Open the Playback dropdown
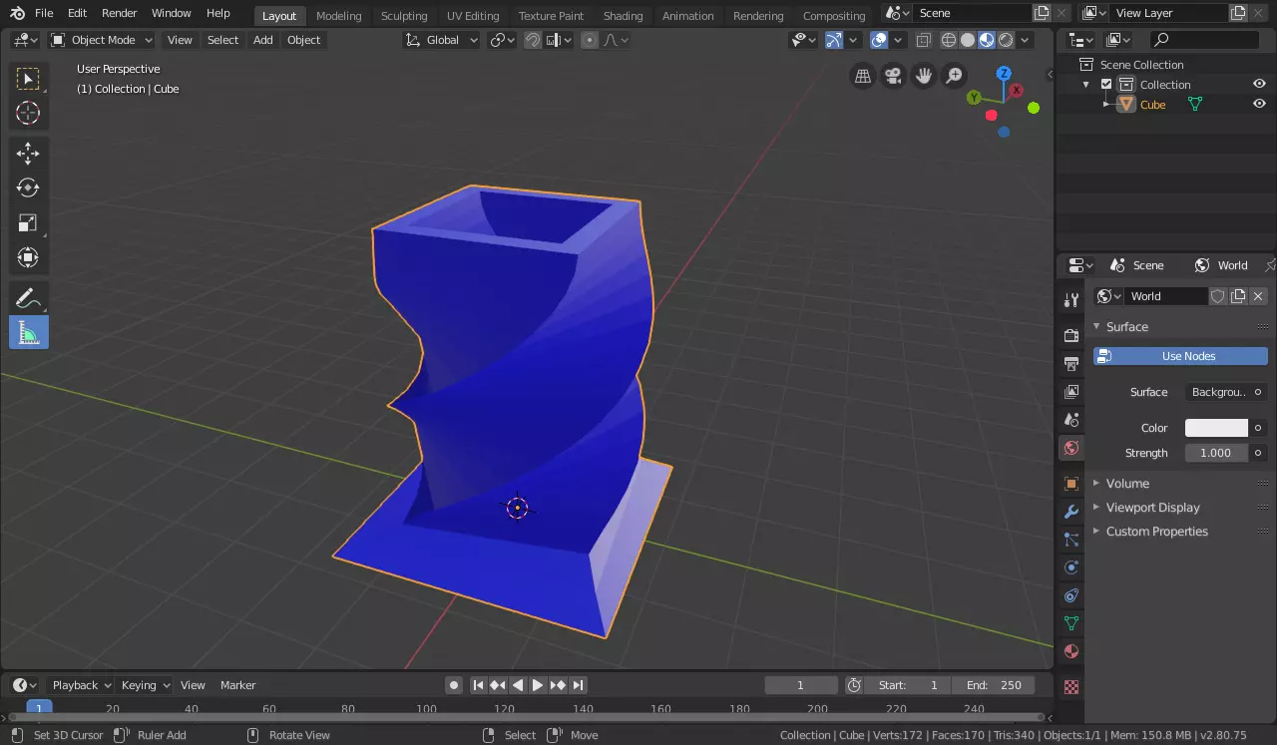This screenshot has width=1277, height=745. point(81,685)
